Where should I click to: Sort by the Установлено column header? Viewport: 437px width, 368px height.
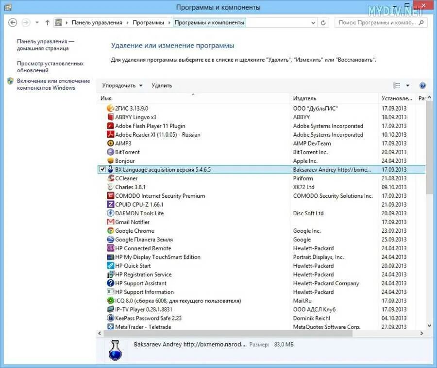pos(397,98)
